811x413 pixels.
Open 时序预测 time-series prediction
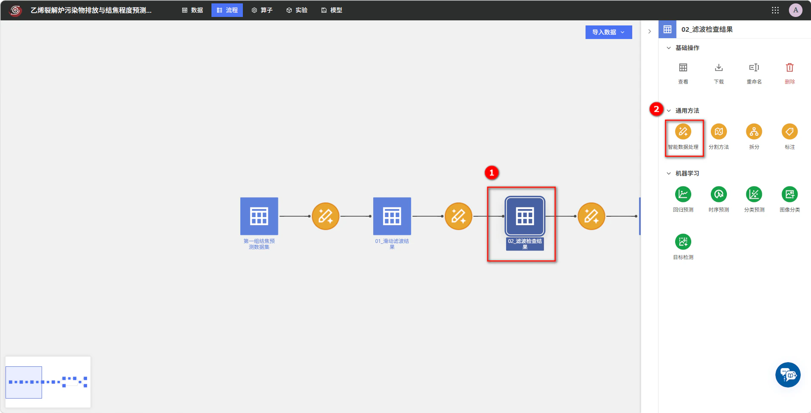pos(719,194)
